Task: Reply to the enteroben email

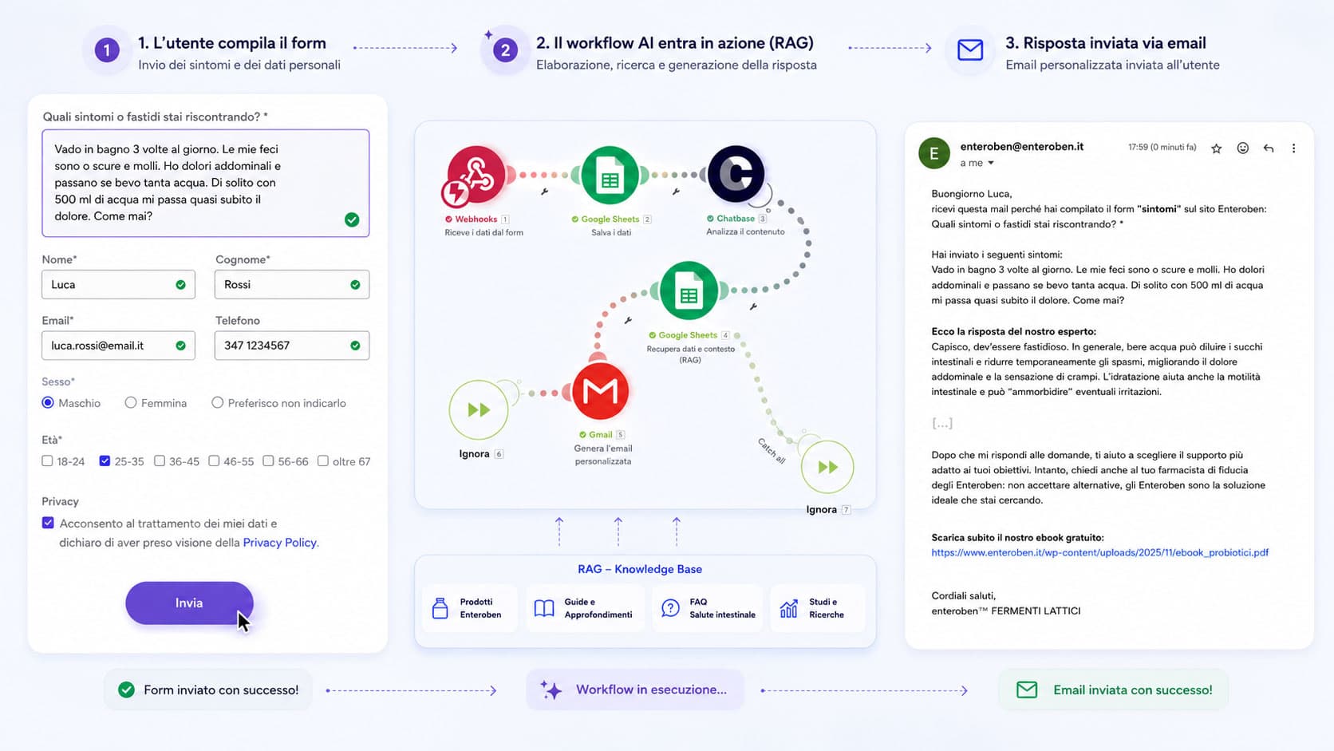Action: coord(1269,148)
